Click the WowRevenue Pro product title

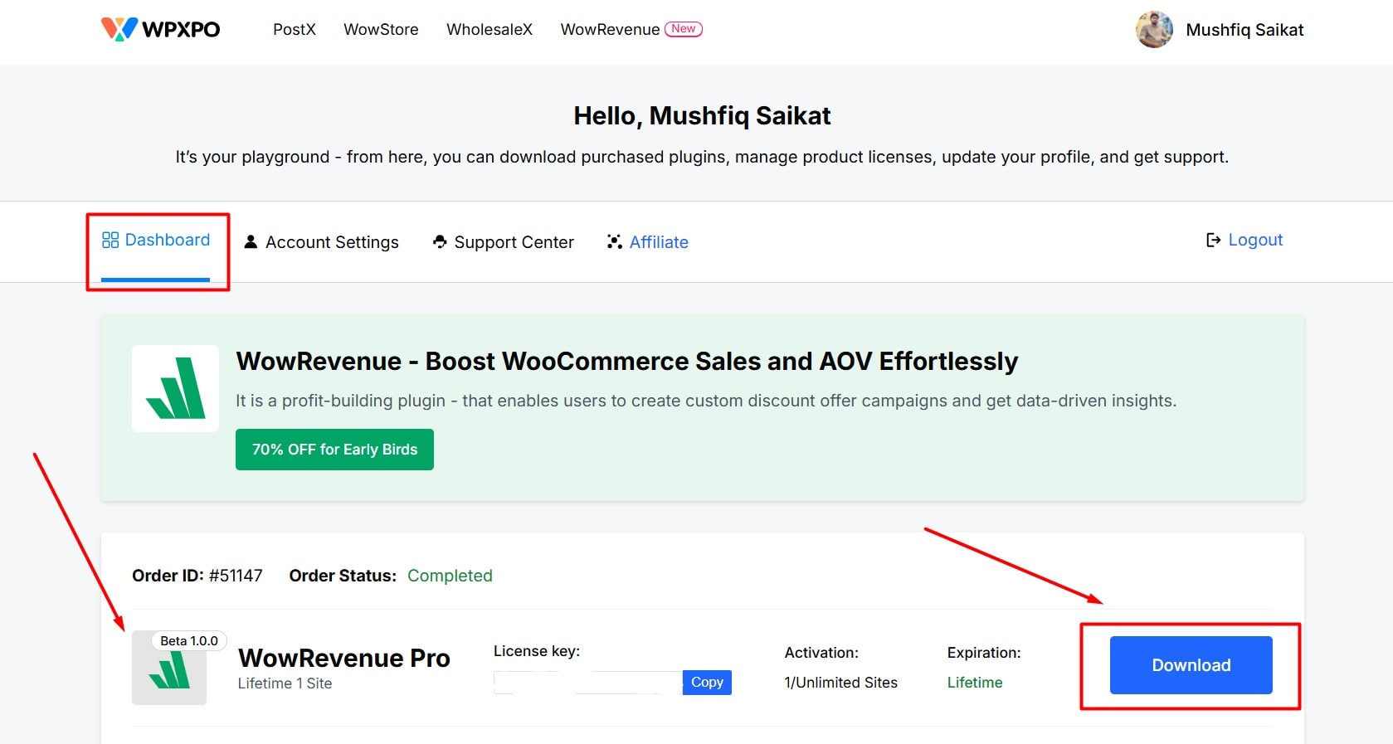[344, 658]
